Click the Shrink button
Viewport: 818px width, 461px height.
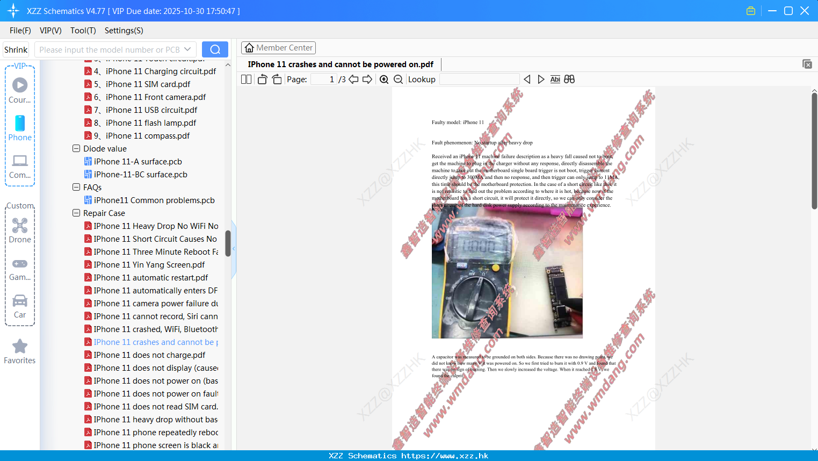pyautogui.click(x=16, y=49)
